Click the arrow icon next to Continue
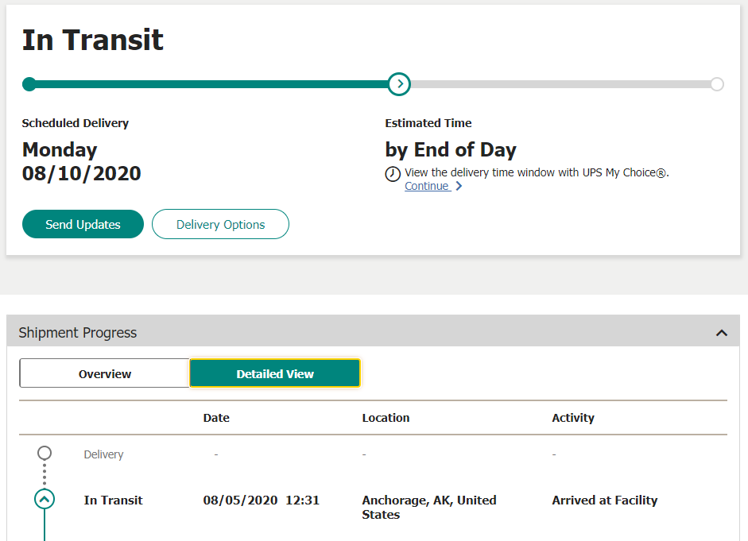Image resolution: width=748 pixels, height=541 pixels. point(459,187)
